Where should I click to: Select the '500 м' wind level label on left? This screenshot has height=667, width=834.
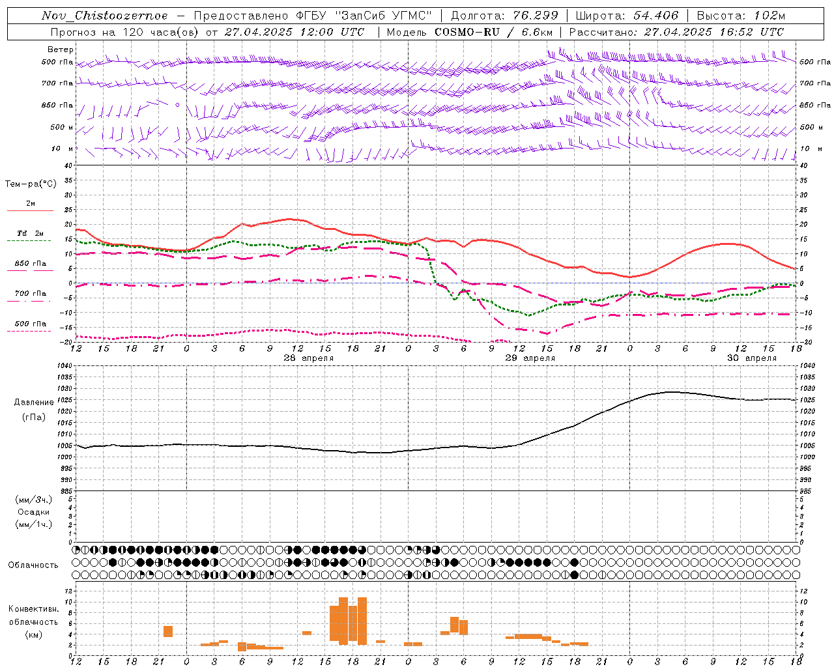coord(62,127)
